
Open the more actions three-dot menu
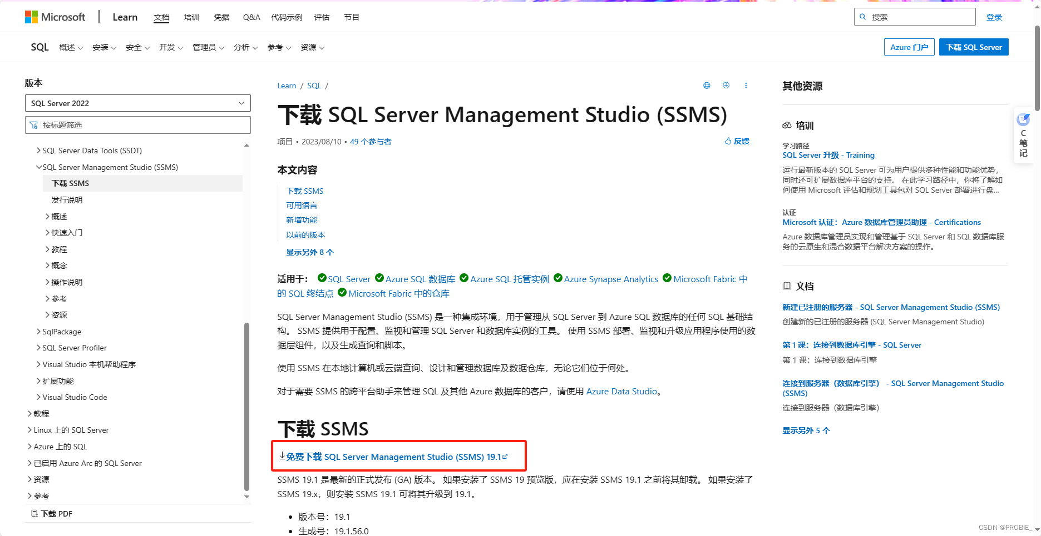coord(746,86)
